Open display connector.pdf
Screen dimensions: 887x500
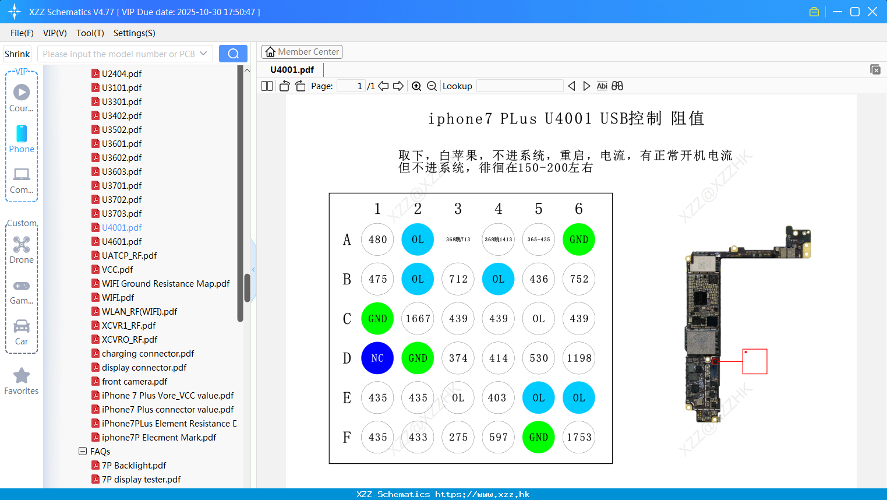coord(139,367)
